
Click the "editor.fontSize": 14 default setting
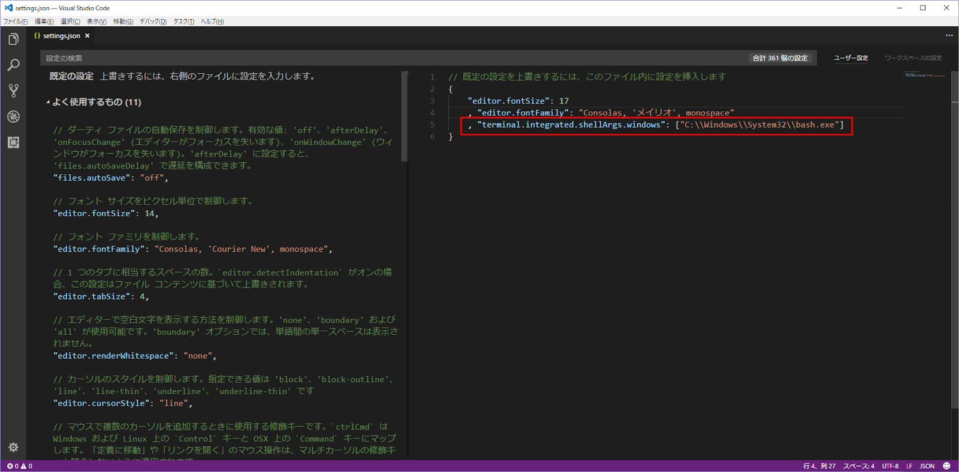pyautogui.click(x=106, y=213)
